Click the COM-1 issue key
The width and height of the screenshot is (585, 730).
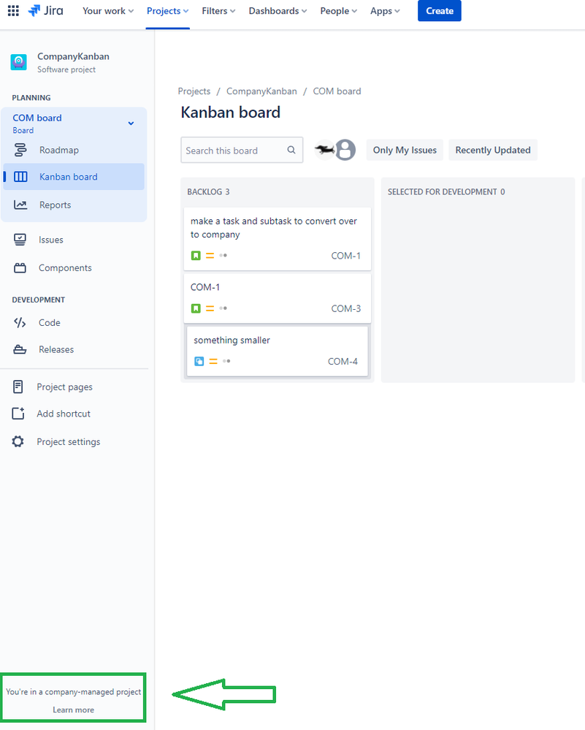[345, 256]
